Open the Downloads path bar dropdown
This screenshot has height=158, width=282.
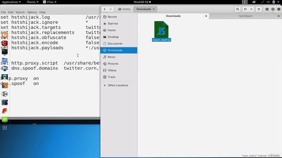(145, 9)
